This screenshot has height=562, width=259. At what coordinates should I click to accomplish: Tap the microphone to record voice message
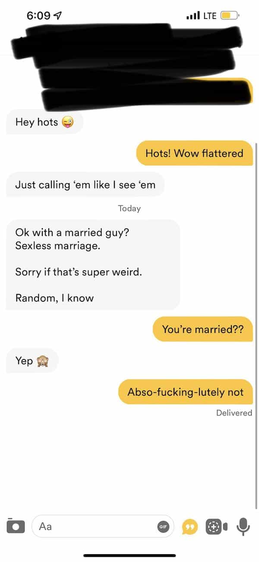point(243,526)
